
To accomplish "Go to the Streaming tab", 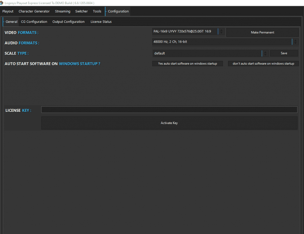I will pos(63,12).
